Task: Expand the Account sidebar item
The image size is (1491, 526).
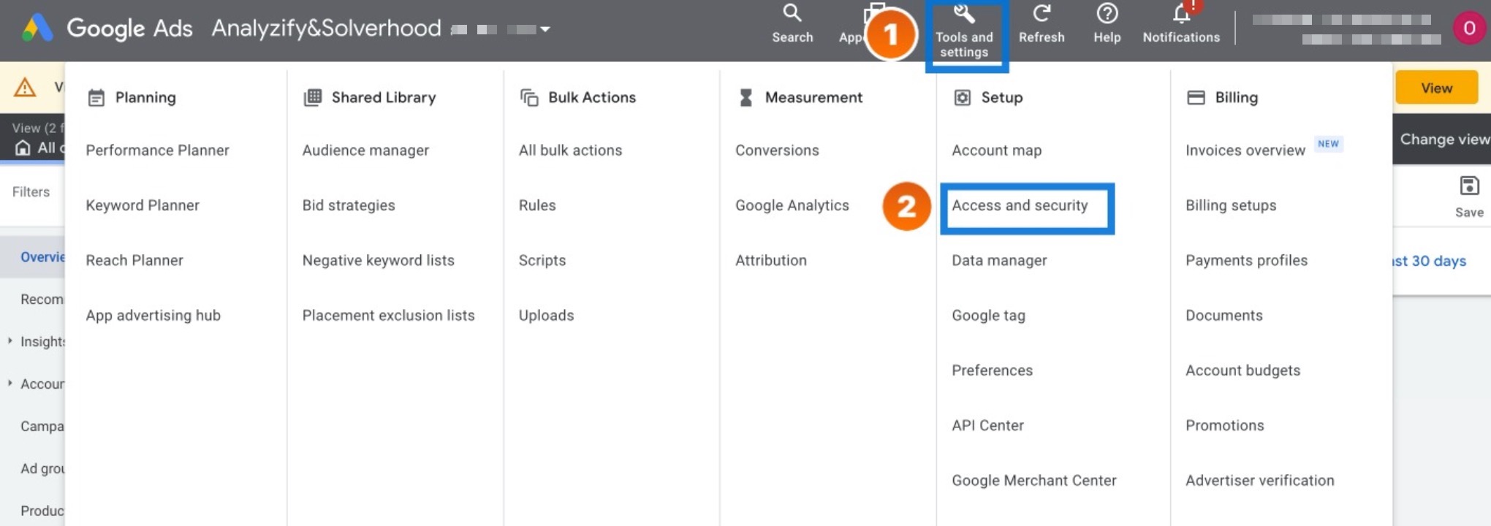Action: coord(10,384)
